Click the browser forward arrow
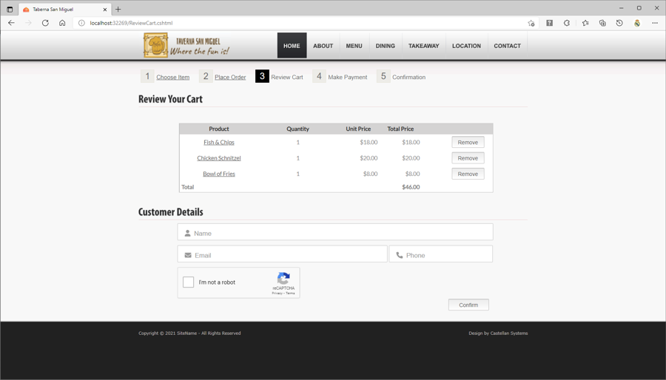This screenshot has height=380, width=666. [28, 23]
